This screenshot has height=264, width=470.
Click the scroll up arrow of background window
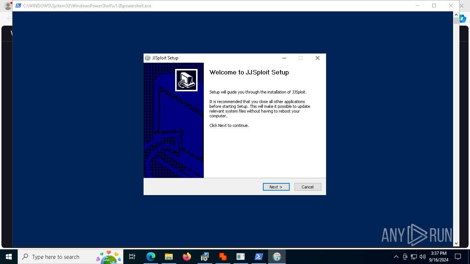[456, 14]
